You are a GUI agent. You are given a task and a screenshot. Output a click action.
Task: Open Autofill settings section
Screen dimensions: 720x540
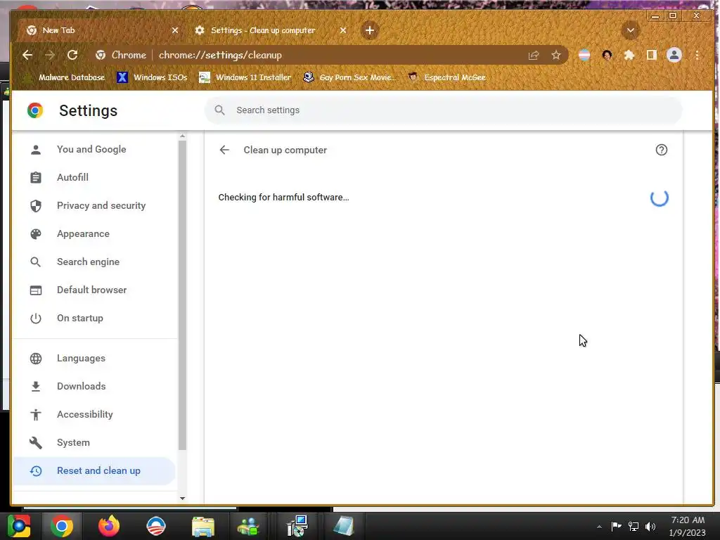tap(94, 177)
